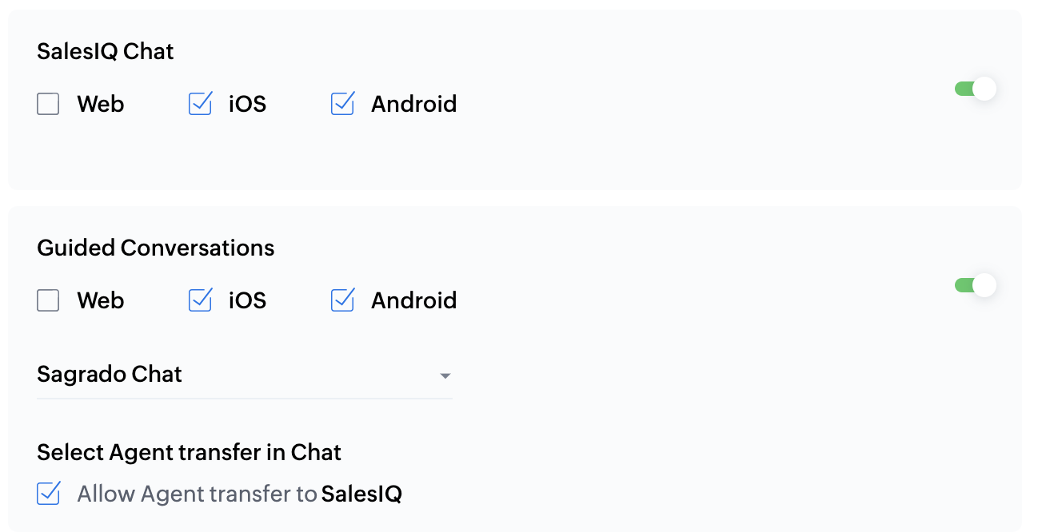
Task: Click the "Allow Agent transfer to" label text
Action: [197, 494]
